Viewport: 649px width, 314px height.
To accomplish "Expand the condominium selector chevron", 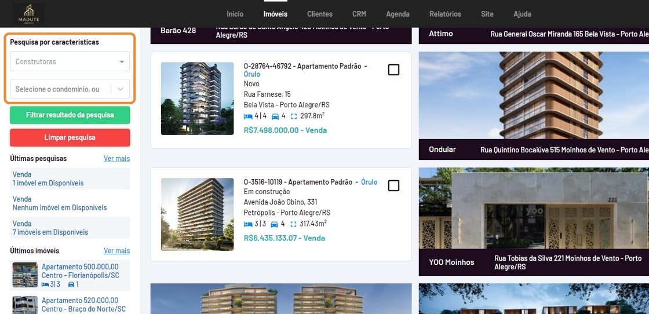I will 120,89.
